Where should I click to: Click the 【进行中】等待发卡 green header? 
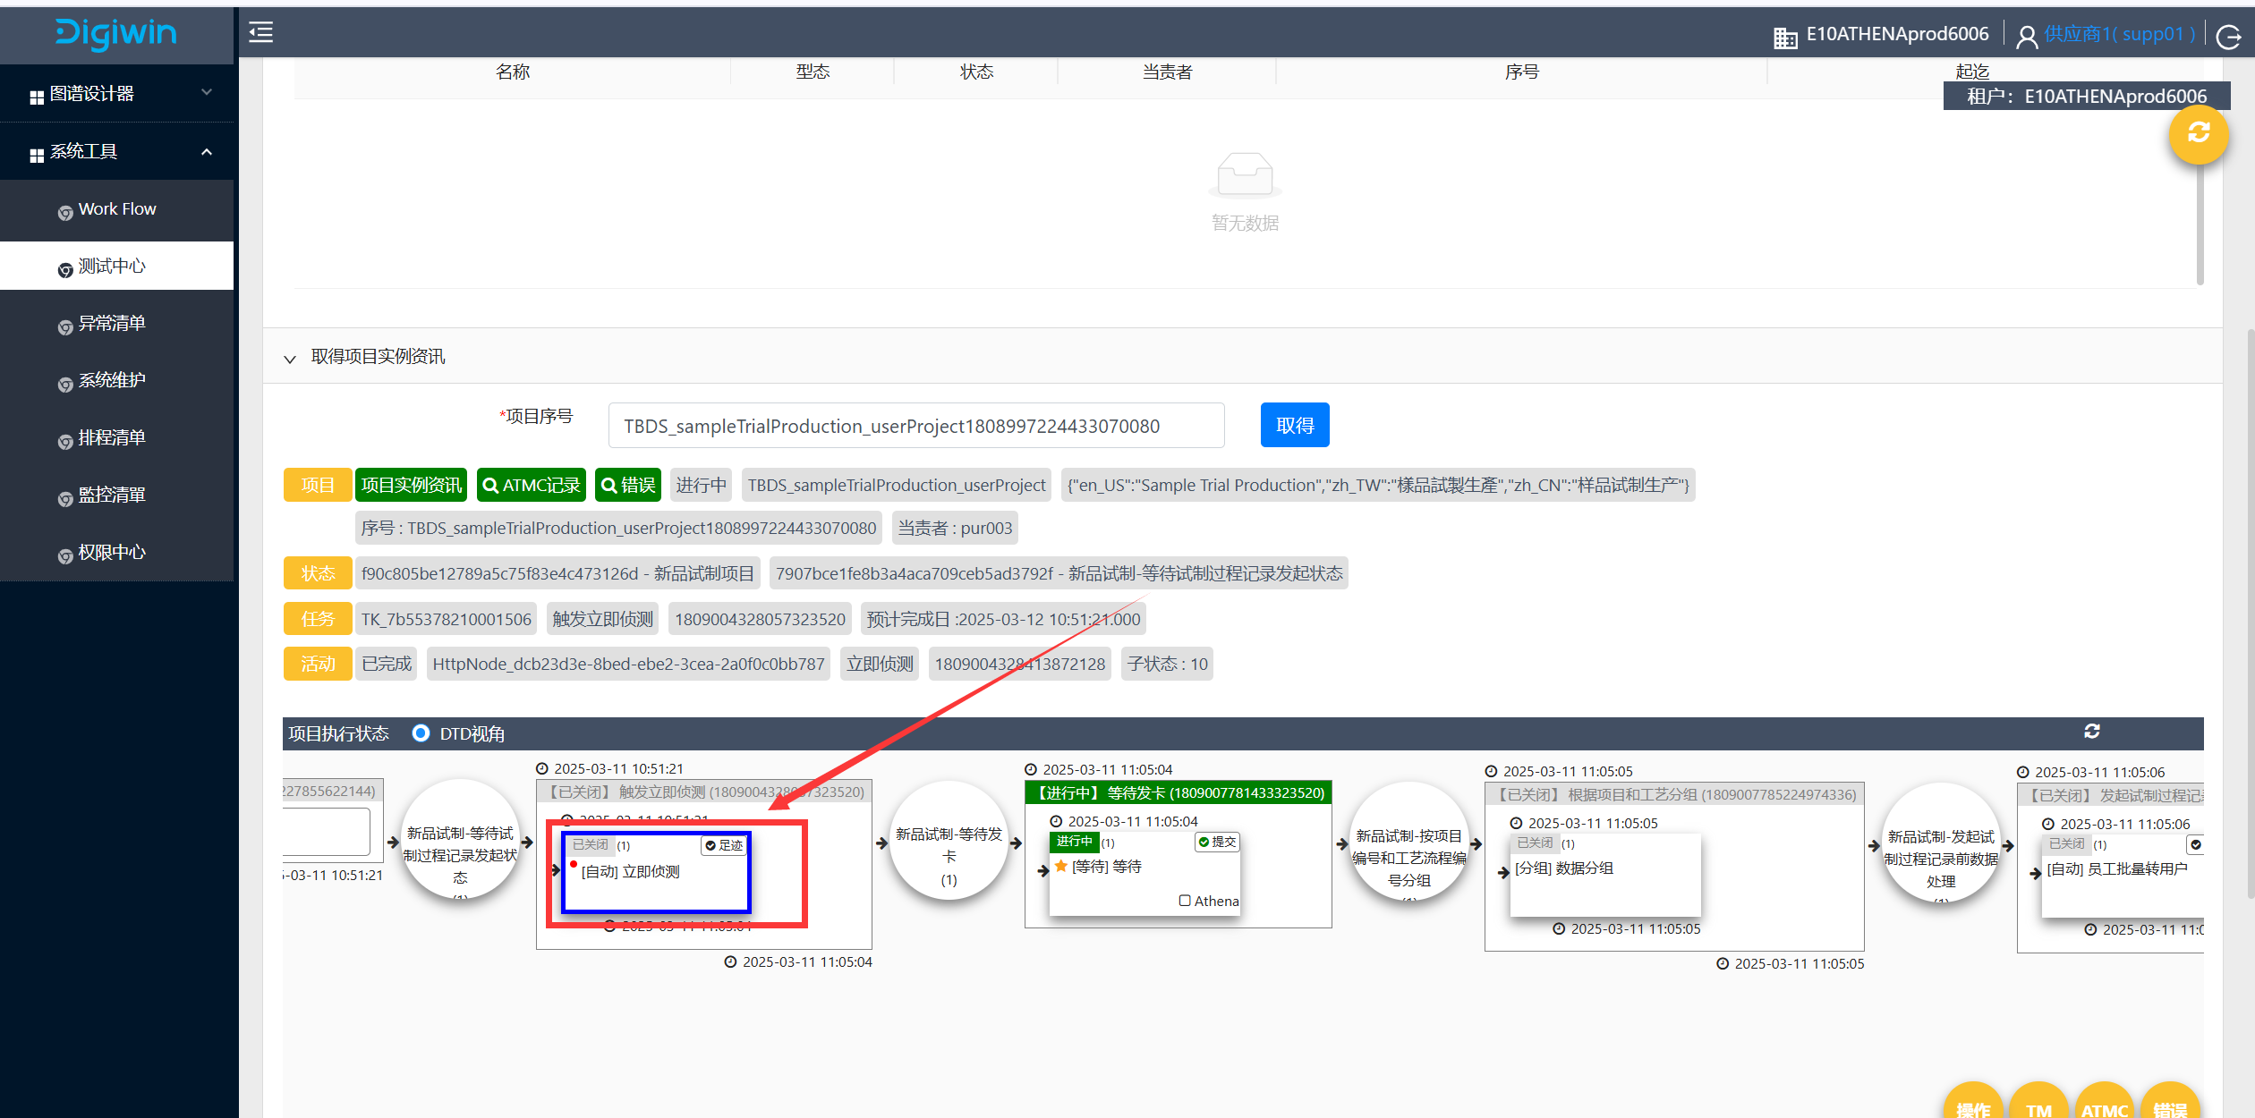coord(1179,792)
